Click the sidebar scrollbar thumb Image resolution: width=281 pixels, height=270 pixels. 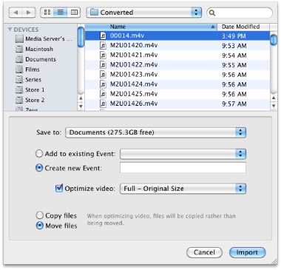point(81,37)
